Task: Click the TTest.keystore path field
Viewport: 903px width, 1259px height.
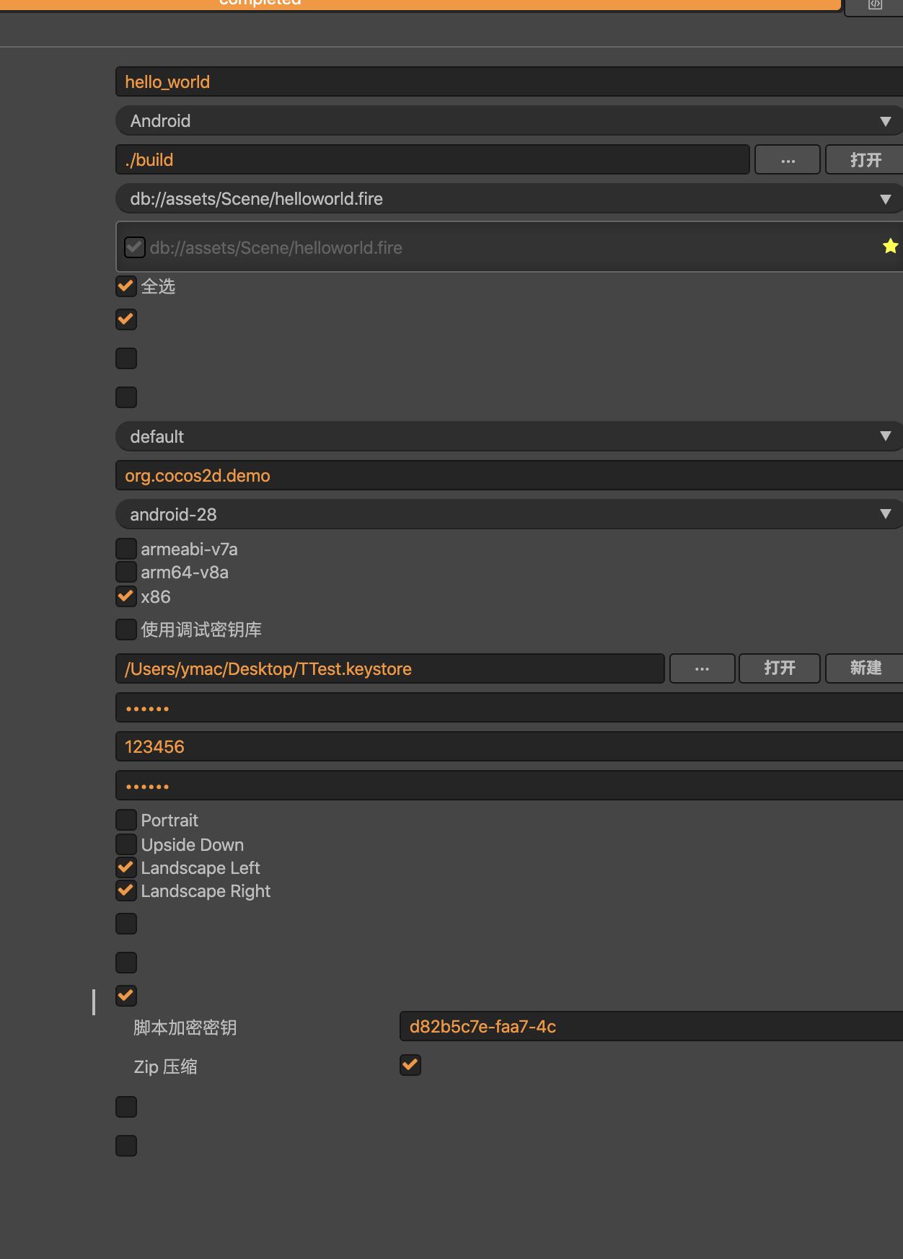Action: tap(390, 668)
